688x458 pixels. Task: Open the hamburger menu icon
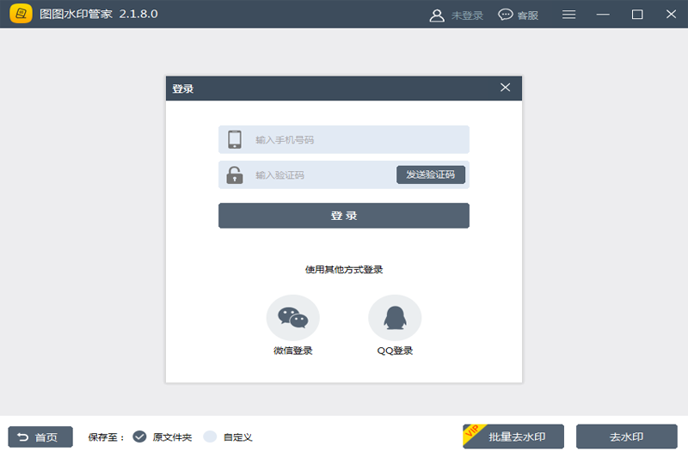coord(569,15)
